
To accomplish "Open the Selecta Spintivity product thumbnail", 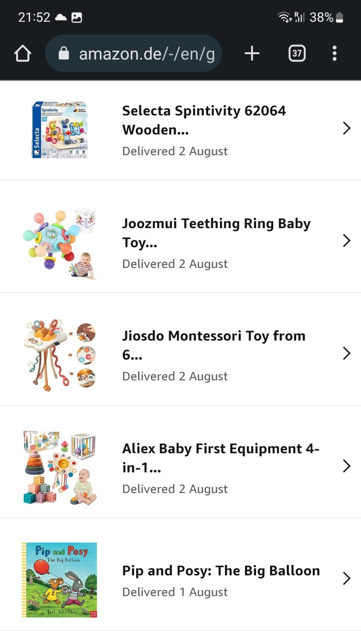I will [x=60, y=130].
